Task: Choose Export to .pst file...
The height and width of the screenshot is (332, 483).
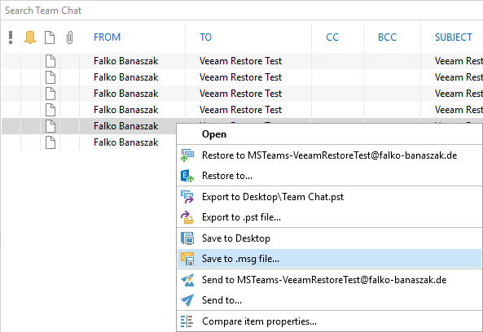Action: click(329, 217)
